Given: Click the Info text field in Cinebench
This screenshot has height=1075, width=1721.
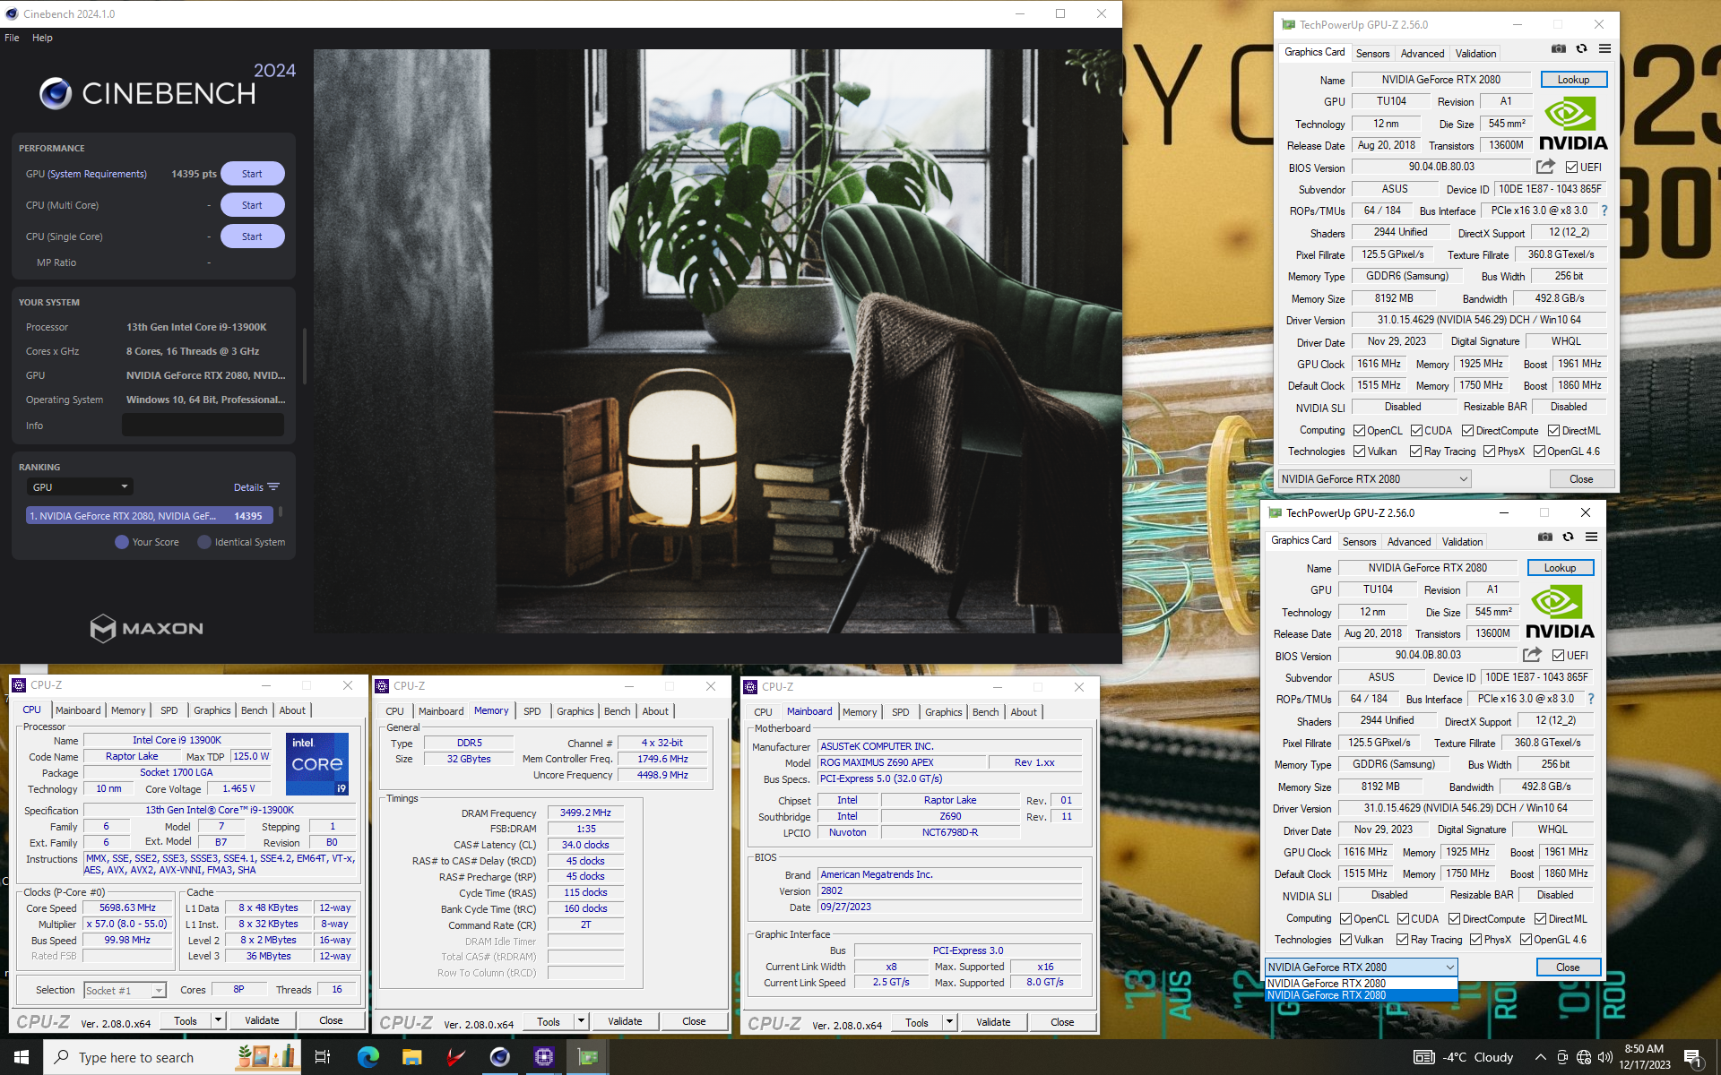Looking at the screenshot, I should 203,426.
